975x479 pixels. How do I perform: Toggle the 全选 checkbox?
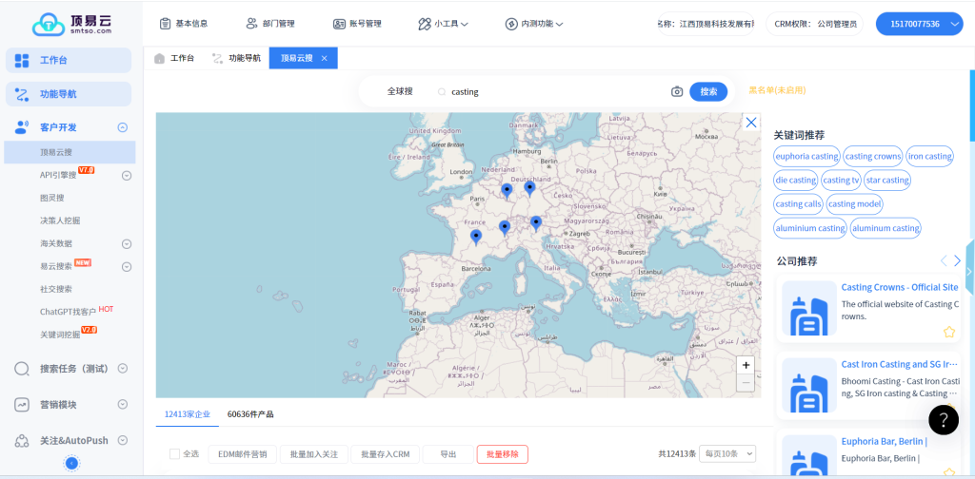[174, 454]
